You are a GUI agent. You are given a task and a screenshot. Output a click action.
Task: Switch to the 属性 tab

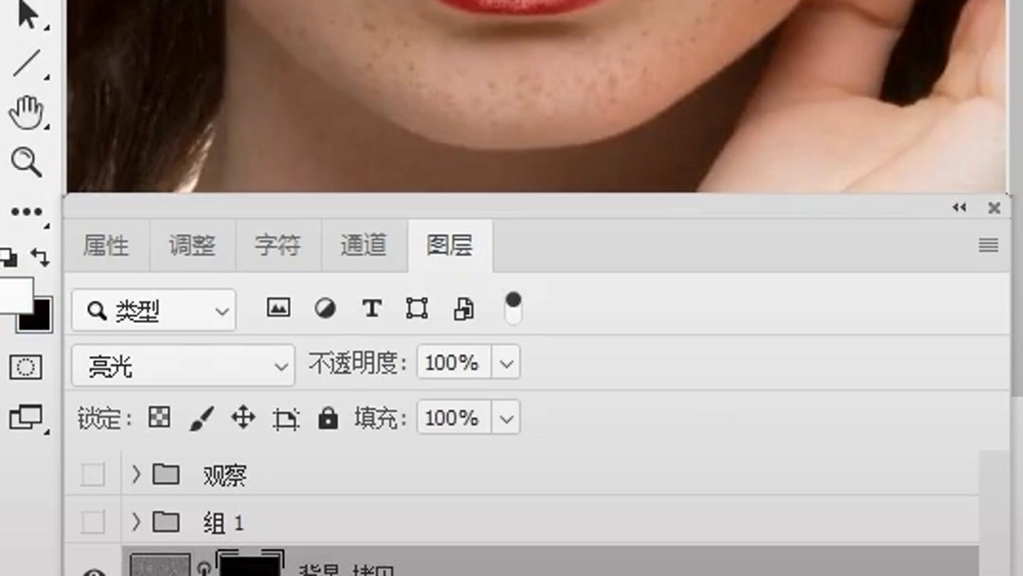coord(106,245)
